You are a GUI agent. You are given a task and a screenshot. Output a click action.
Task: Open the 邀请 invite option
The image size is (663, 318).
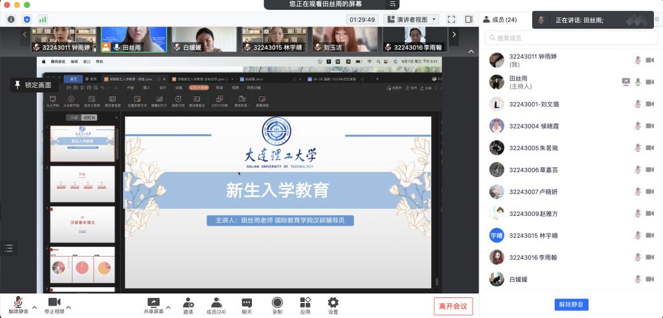[188, 305]
